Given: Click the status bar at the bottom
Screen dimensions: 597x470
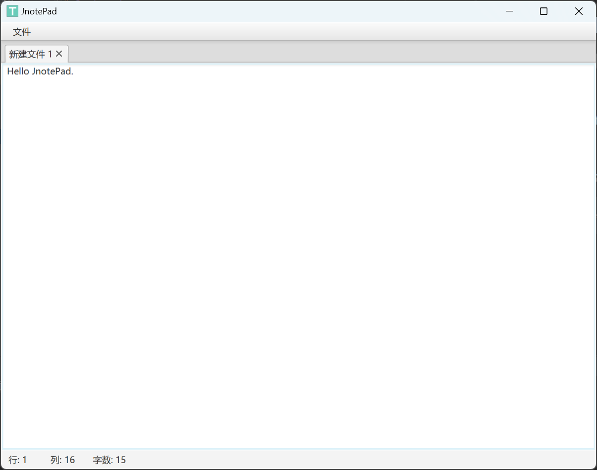Looking at the screenshot, I should pyautogui.click(x=298, y=460).
